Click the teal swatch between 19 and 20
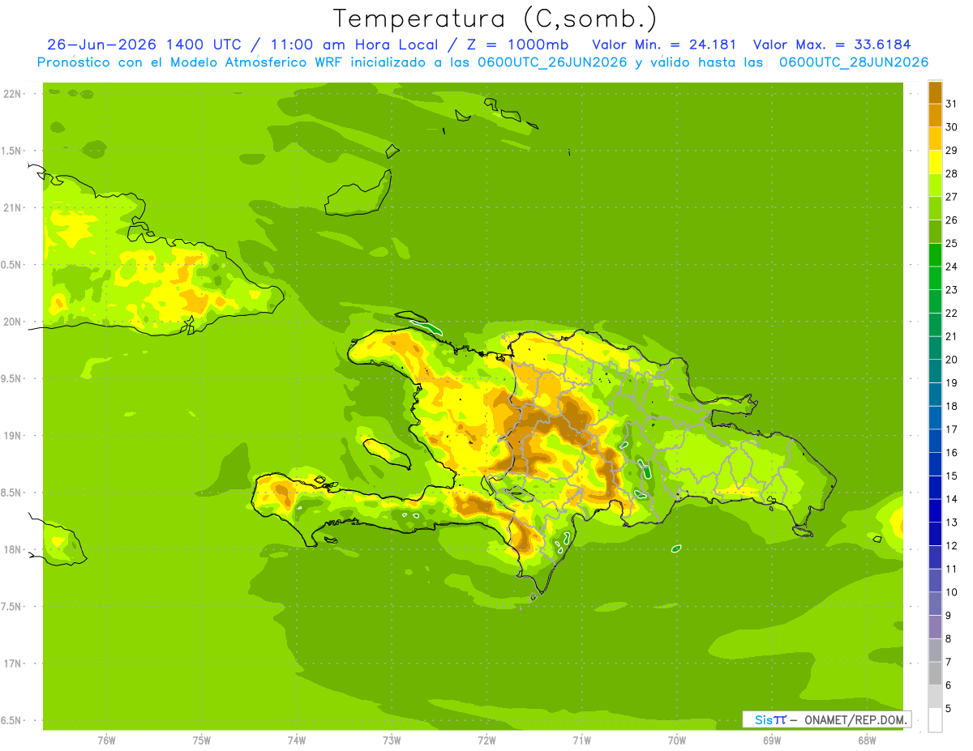 click(x=935, y=371)
